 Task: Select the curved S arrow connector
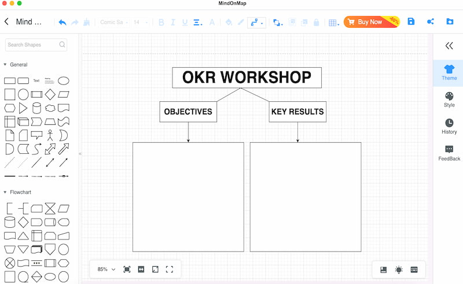tap(36, 149)
